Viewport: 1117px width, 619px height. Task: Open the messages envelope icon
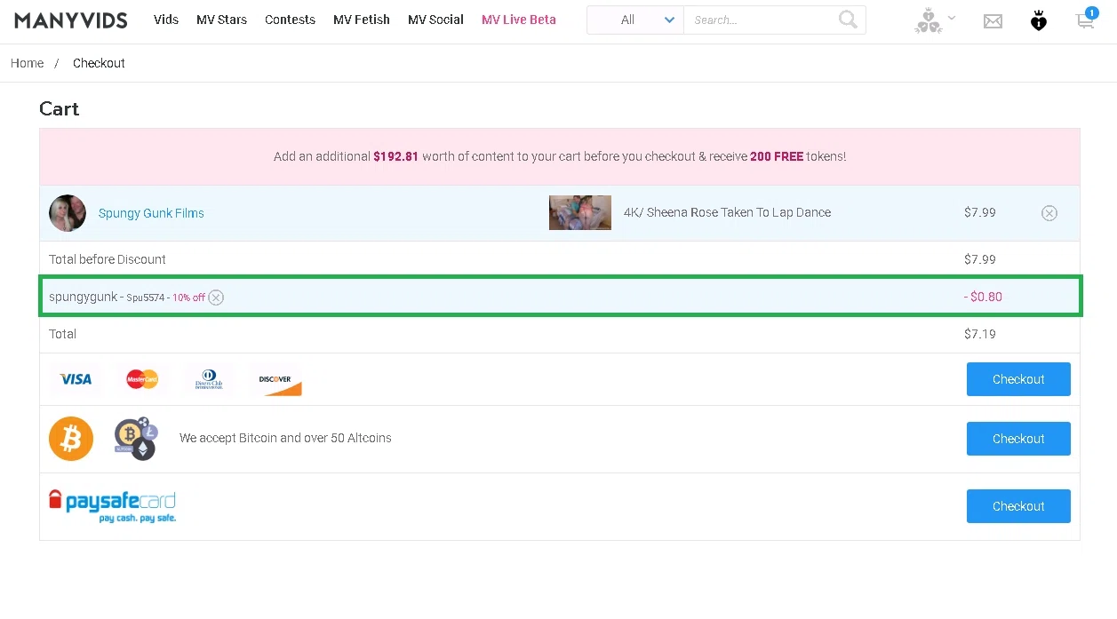[993, 21]
